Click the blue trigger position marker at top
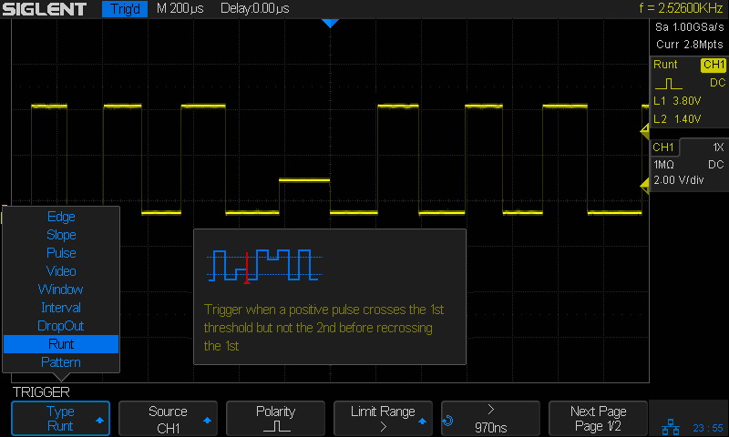729x437 pixels. click(330, 23)
